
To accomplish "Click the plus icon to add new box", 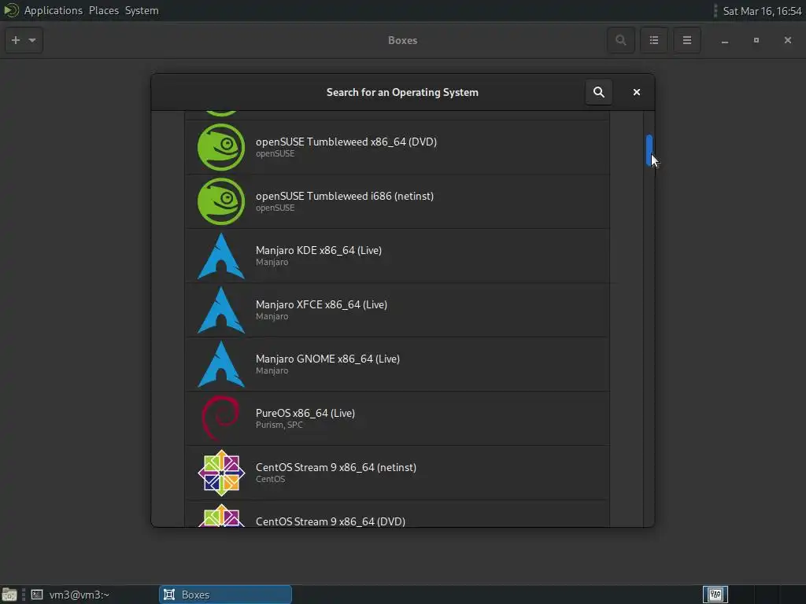I will point(16,40).
